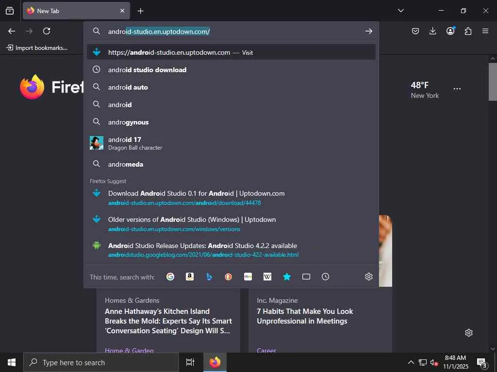
Task: Open 'Android Studio Release Updates' result
Action: (x=231, y=250)
